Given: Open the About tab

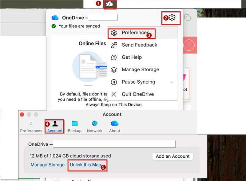Looking at the screenshot, I should coord(114,126).
